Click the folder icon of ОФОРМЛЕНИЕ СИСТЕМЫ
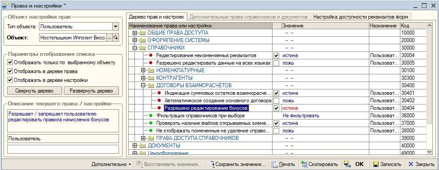439x170 pixels. [143, 40]
